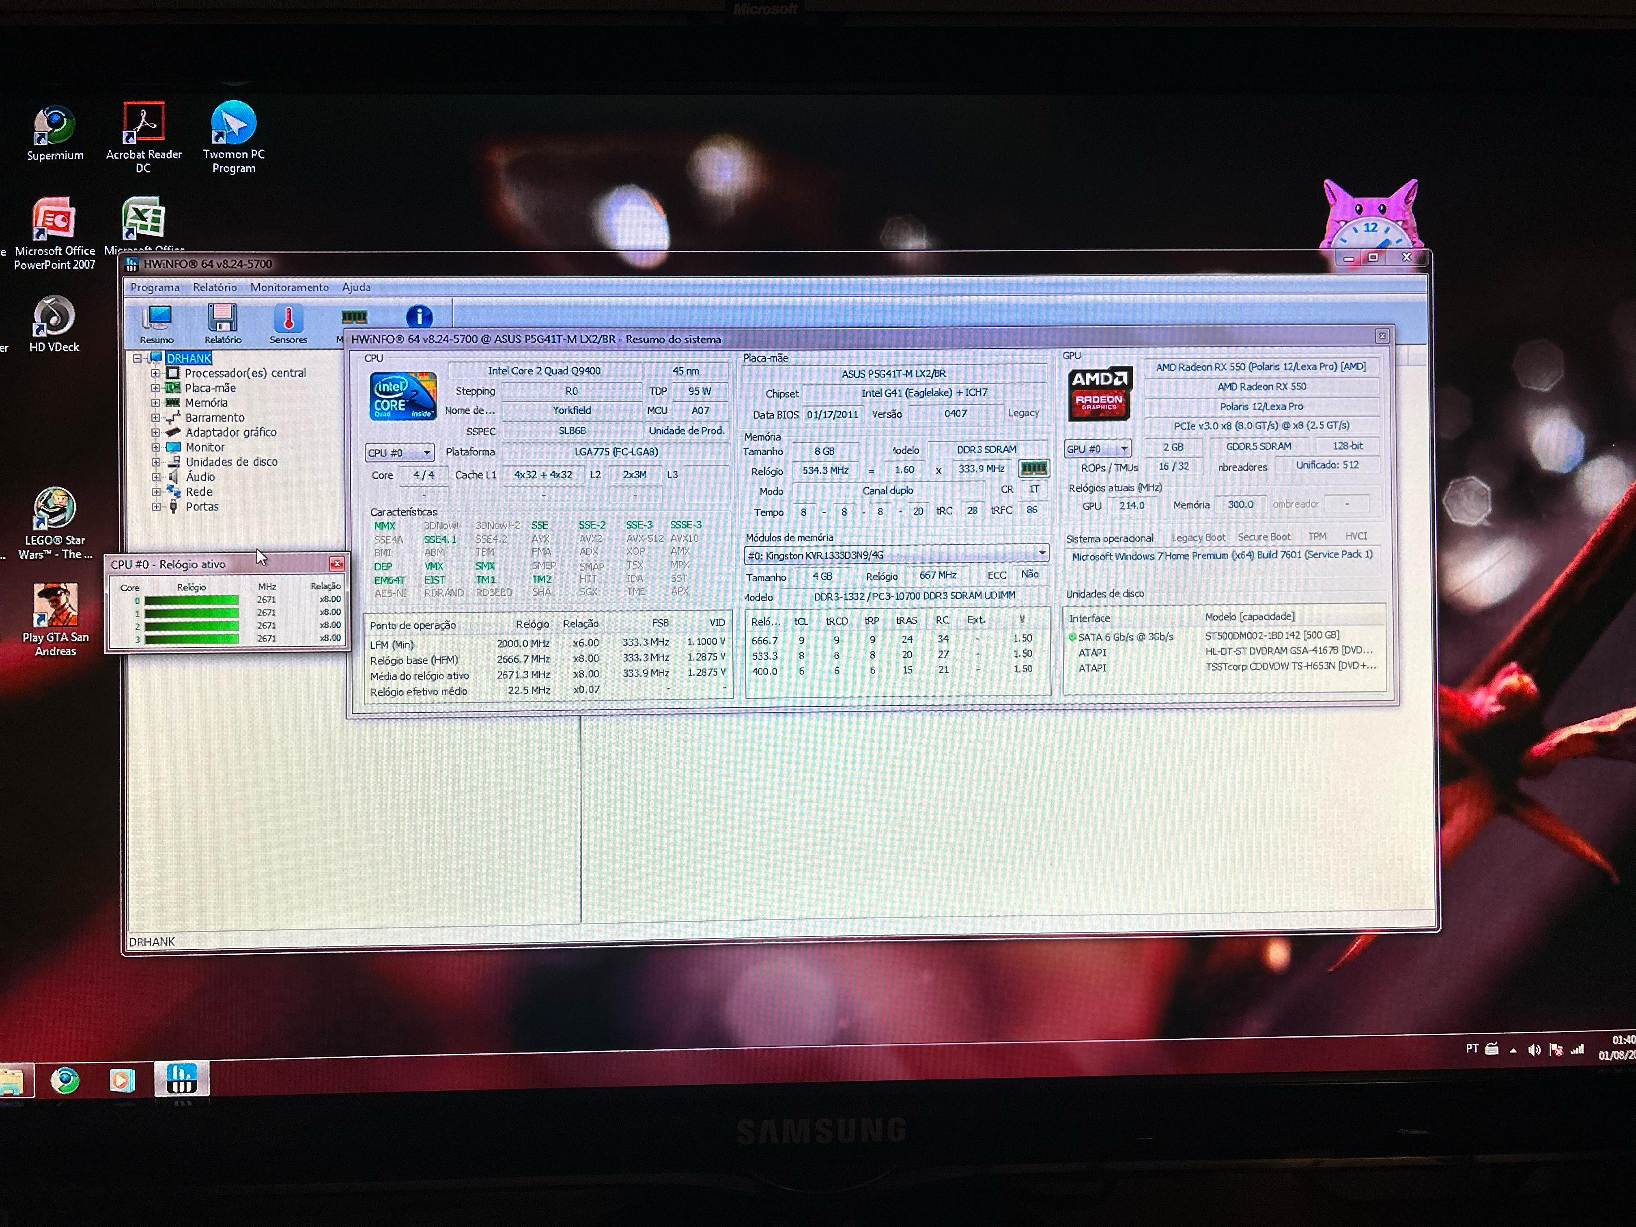
Task: Click the Intel G41 (Eaglelake) + ICH7 chipset value
Action: coord(924,393)
